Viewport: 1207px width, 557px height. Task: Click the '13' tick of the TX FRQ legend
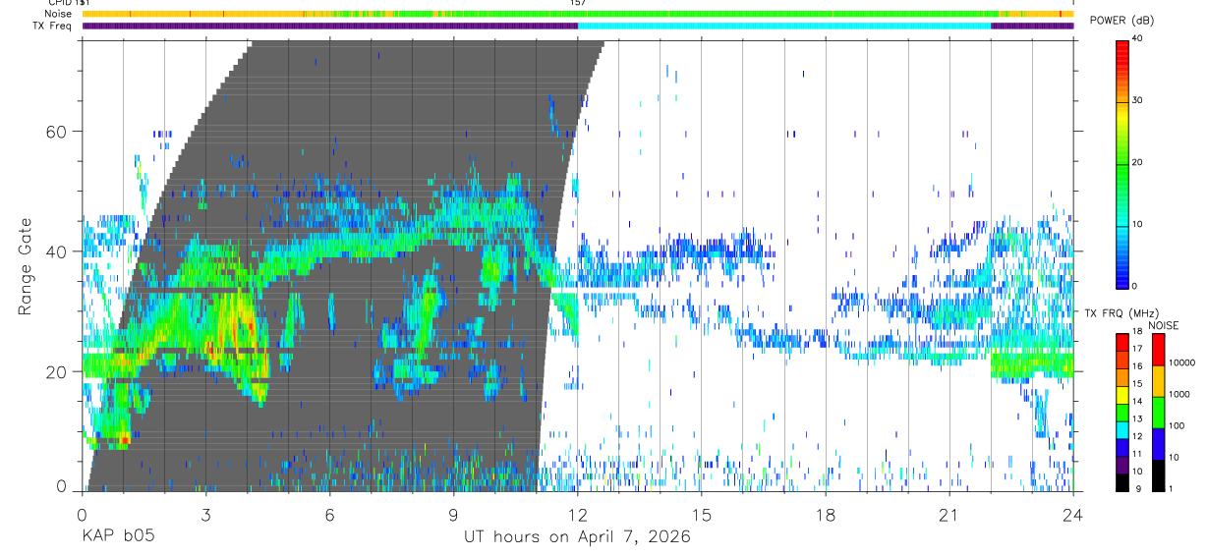click(x=1137, y=418)
